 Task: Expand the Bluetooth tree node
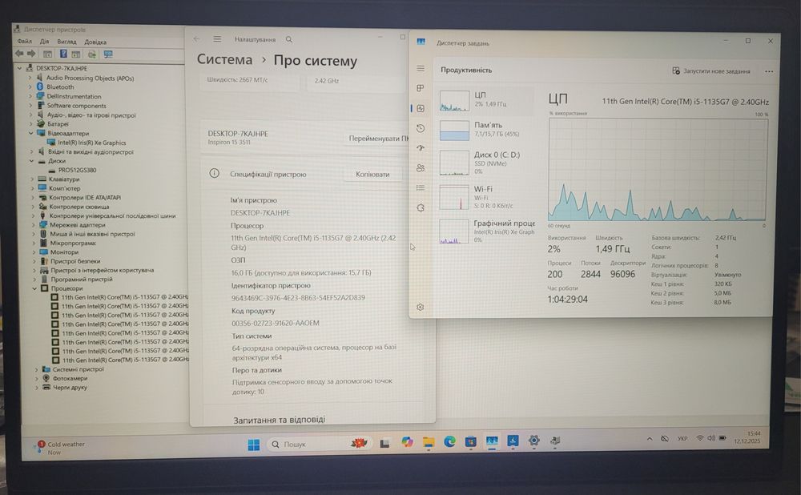coord(30,87)
